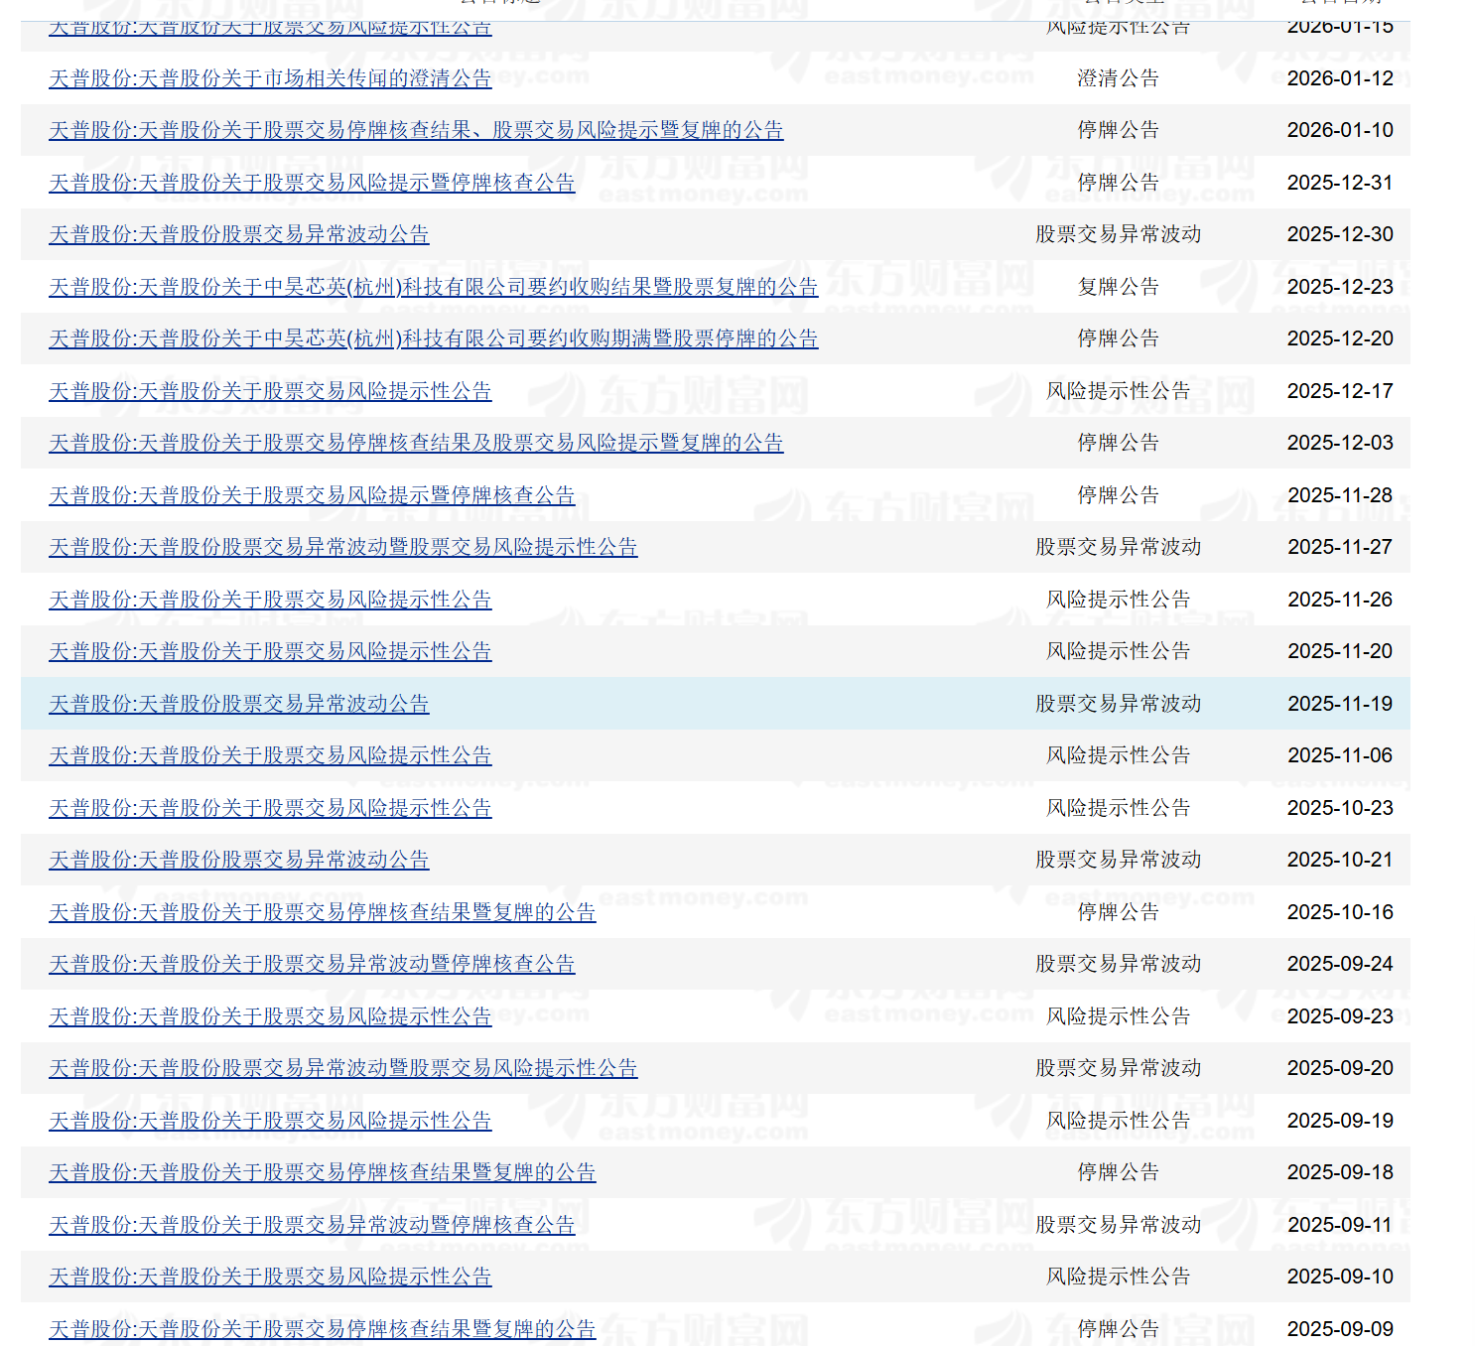
Task: Open the 2025-11-28 风险提示暨停牌核查公告 link
Action: click(312, 495)
